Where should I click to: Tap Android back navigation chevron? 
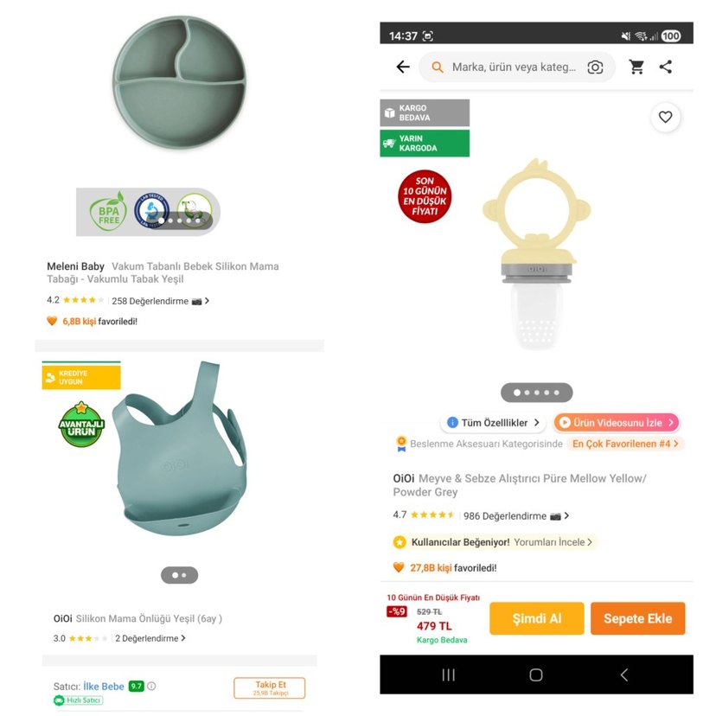point(624,674)
